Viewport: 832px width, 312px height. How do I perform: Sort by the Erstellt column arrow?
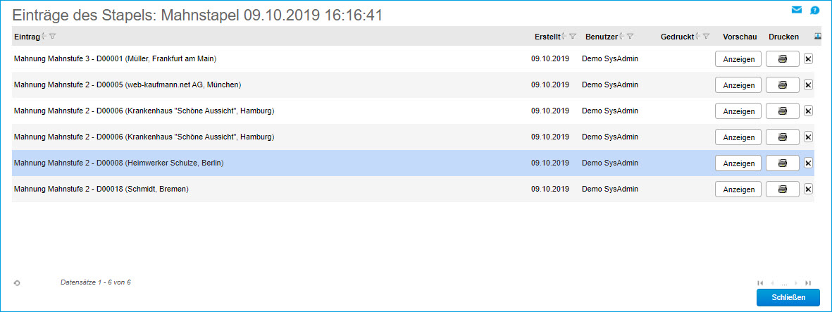[564, 36]
